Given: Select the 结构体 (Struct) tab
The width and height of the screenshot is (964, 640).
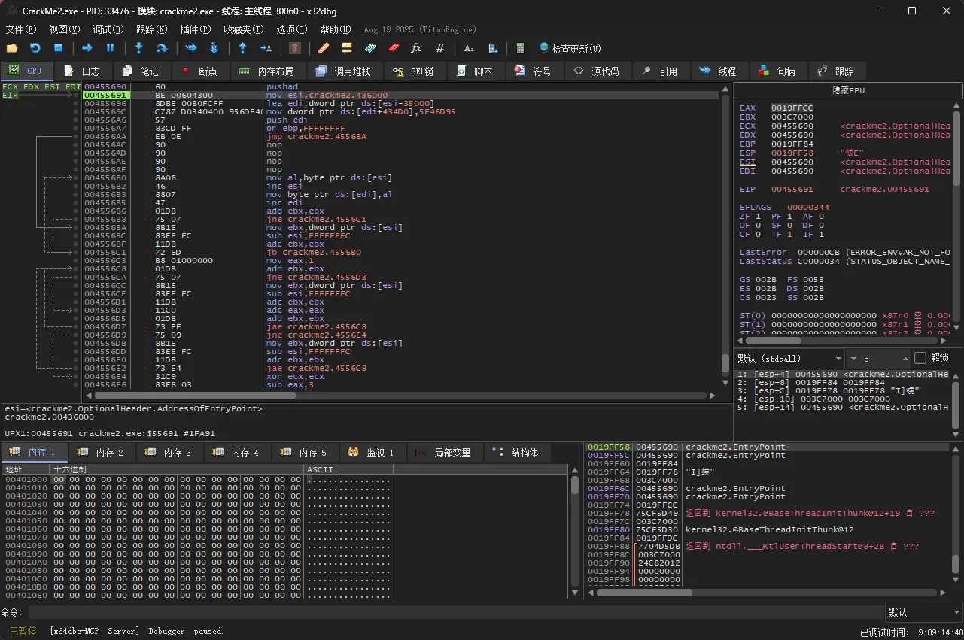Looking at the screenshot, I should click(516, 453).
